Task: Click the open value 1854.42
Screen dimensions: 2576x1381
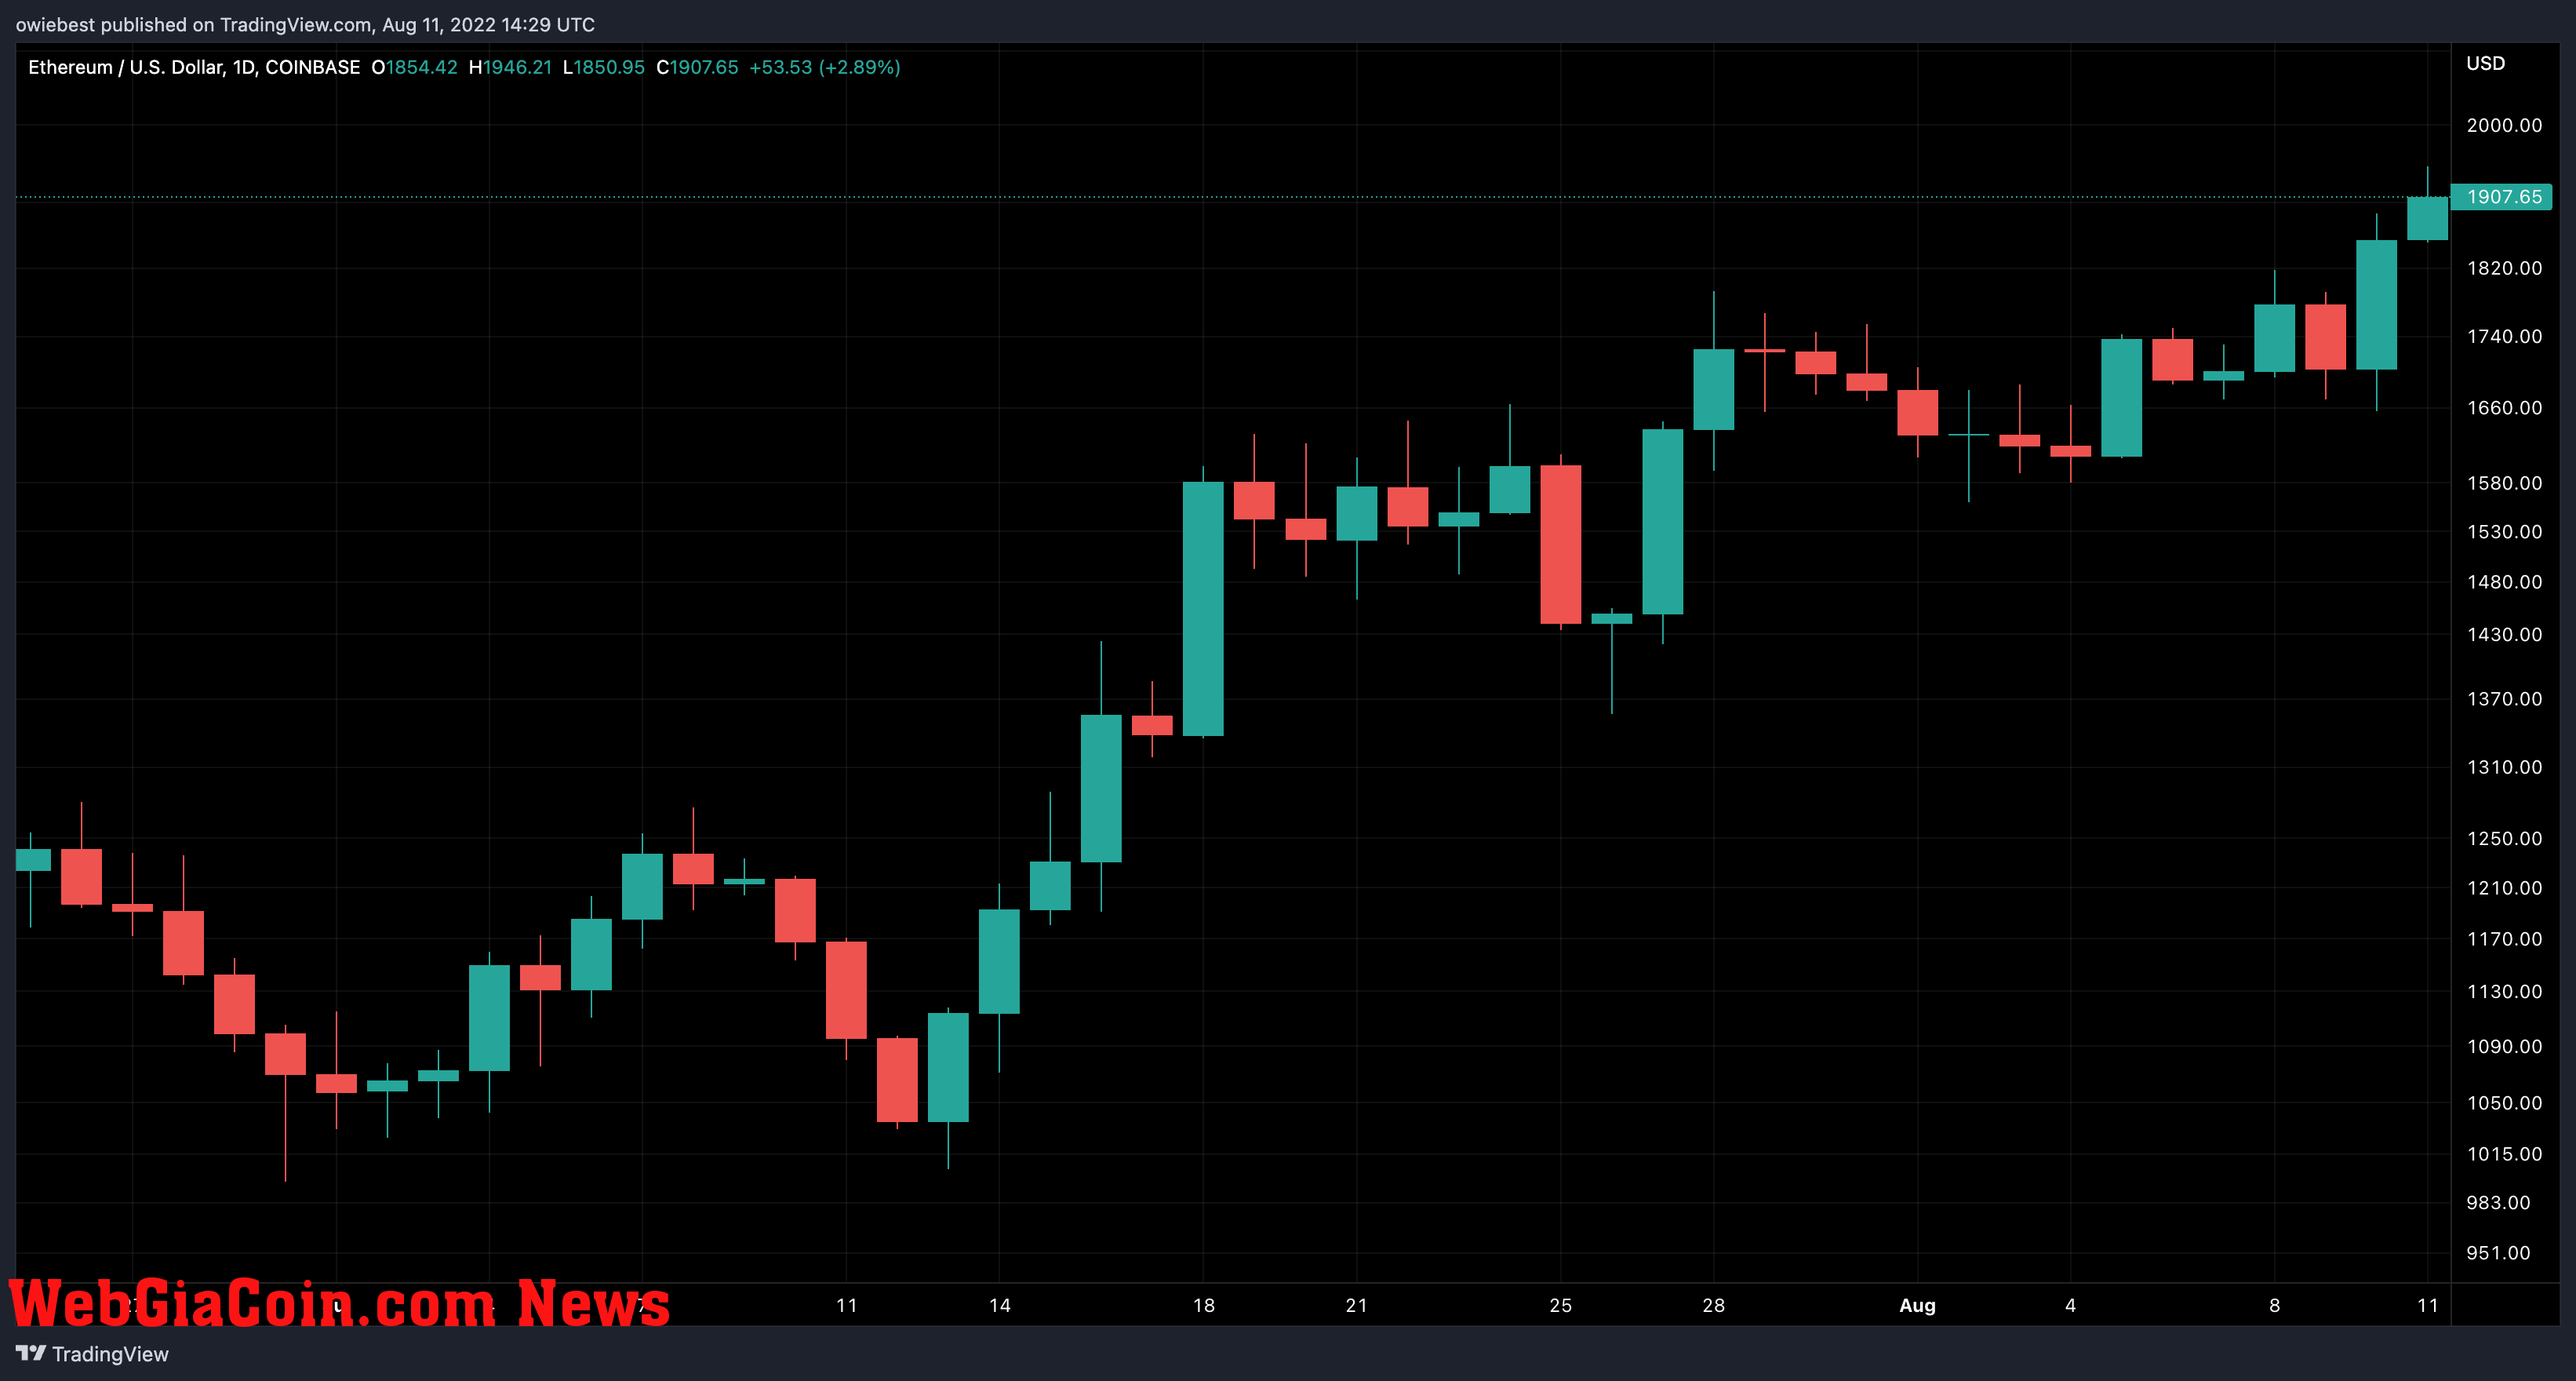Action: click(x=421, y=67)
